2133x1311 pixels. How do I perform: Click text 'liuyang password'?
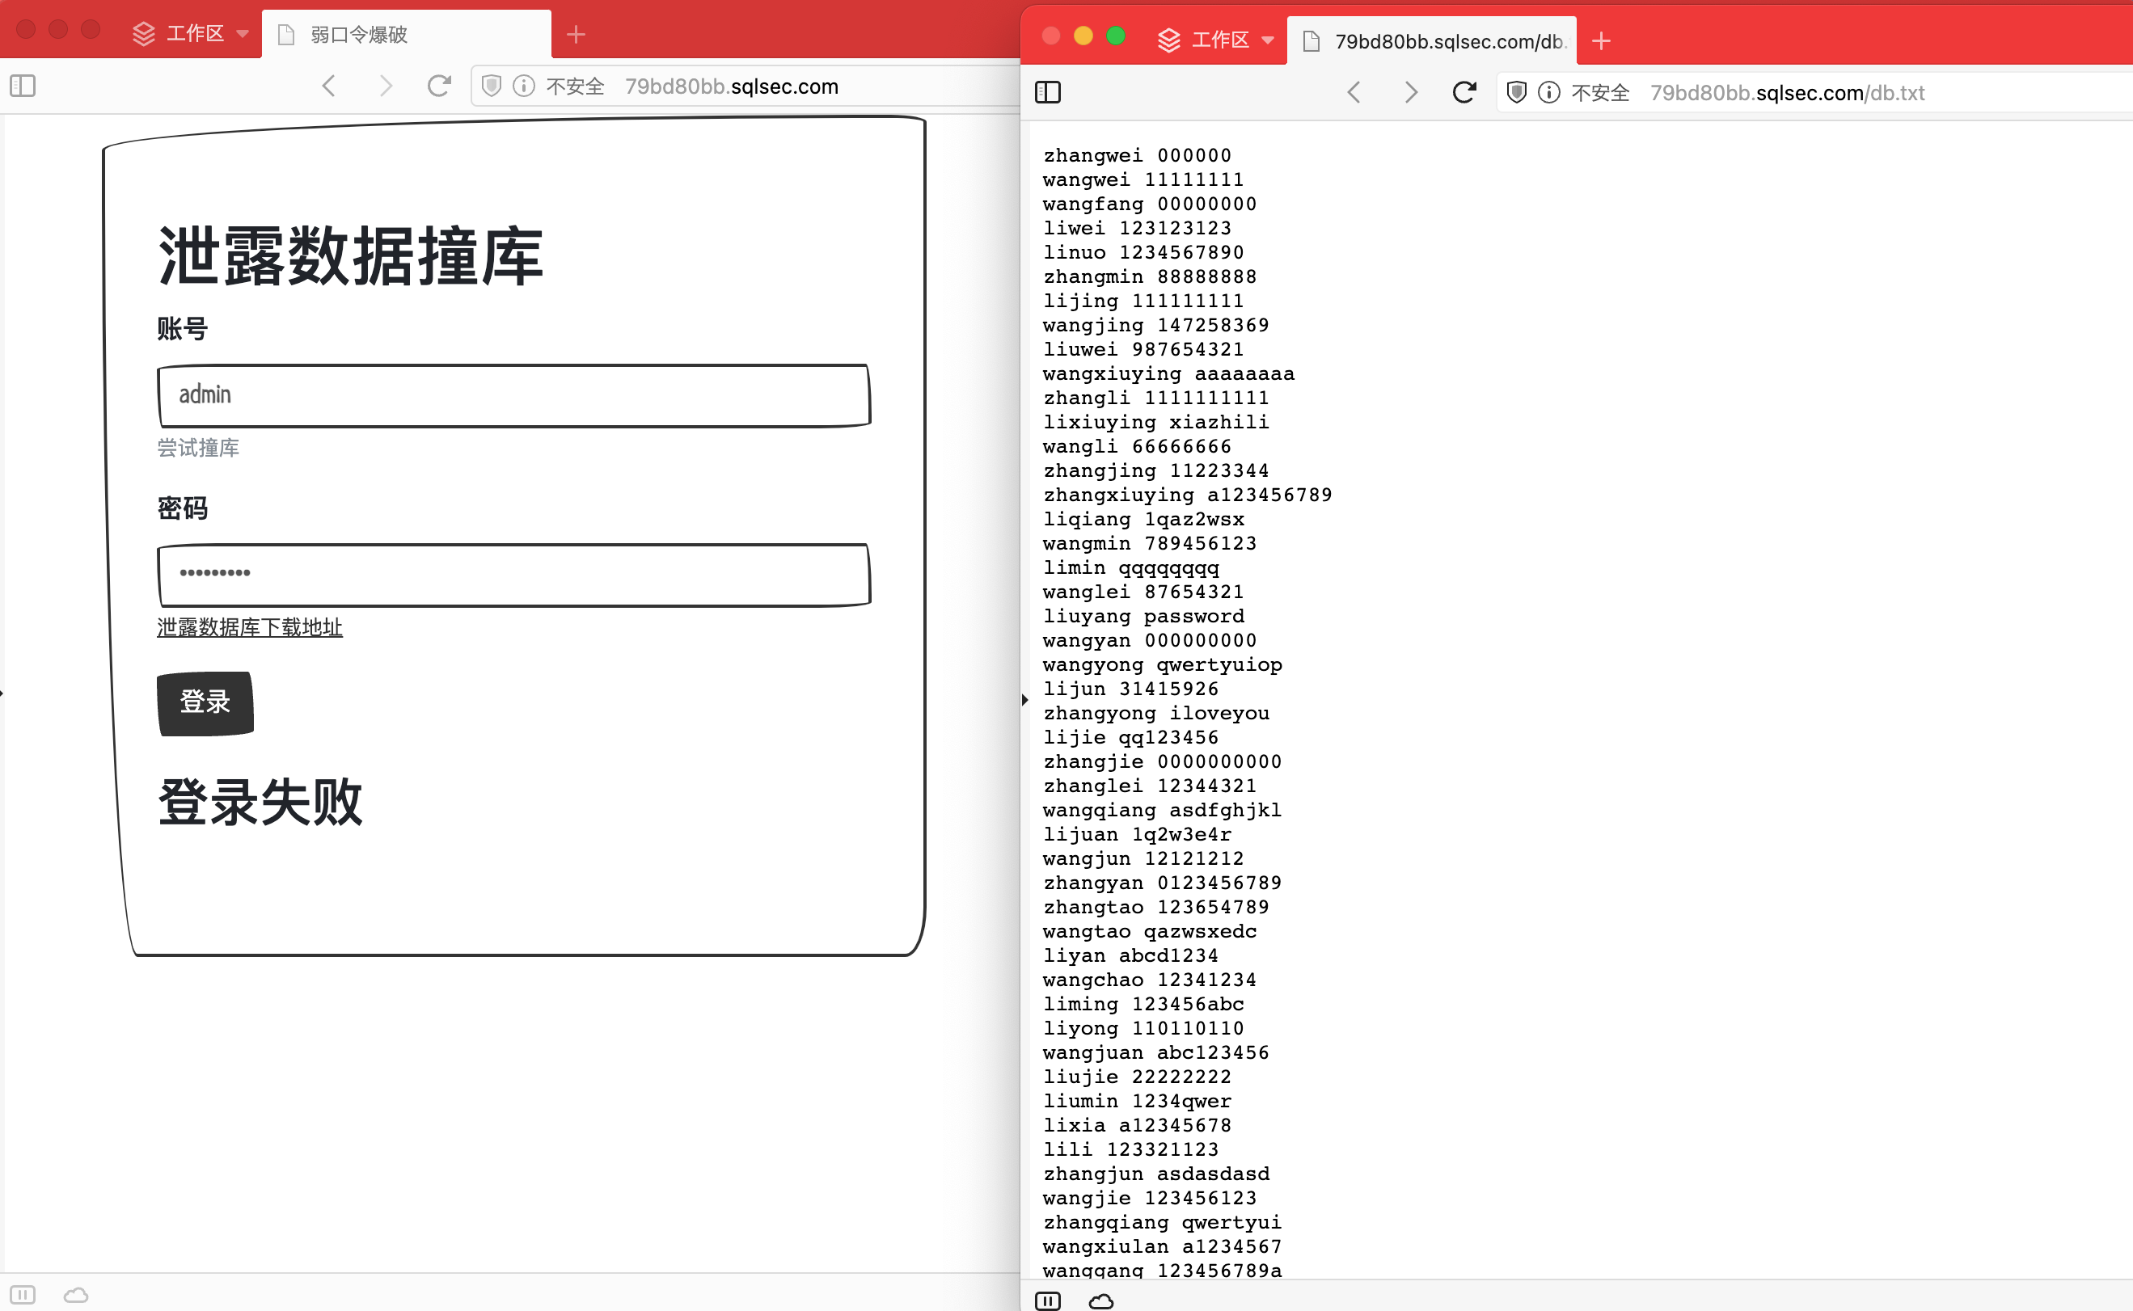pos(1143,617)
